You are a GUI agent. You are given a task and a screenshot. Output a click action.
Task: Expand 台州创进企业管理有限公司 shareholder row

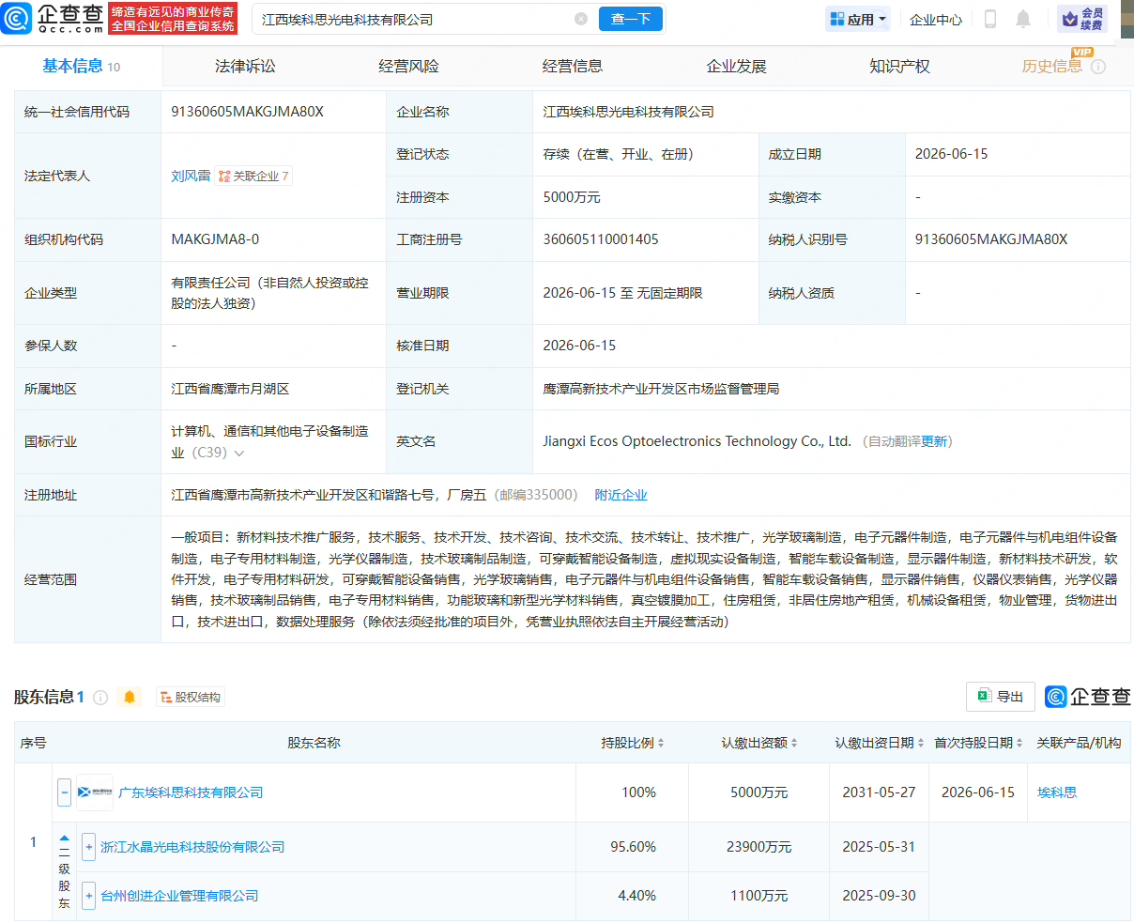coord(89,896)
